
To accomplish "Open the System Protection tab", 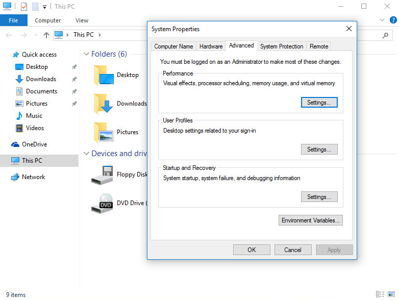I will click(x=282, y=46).
